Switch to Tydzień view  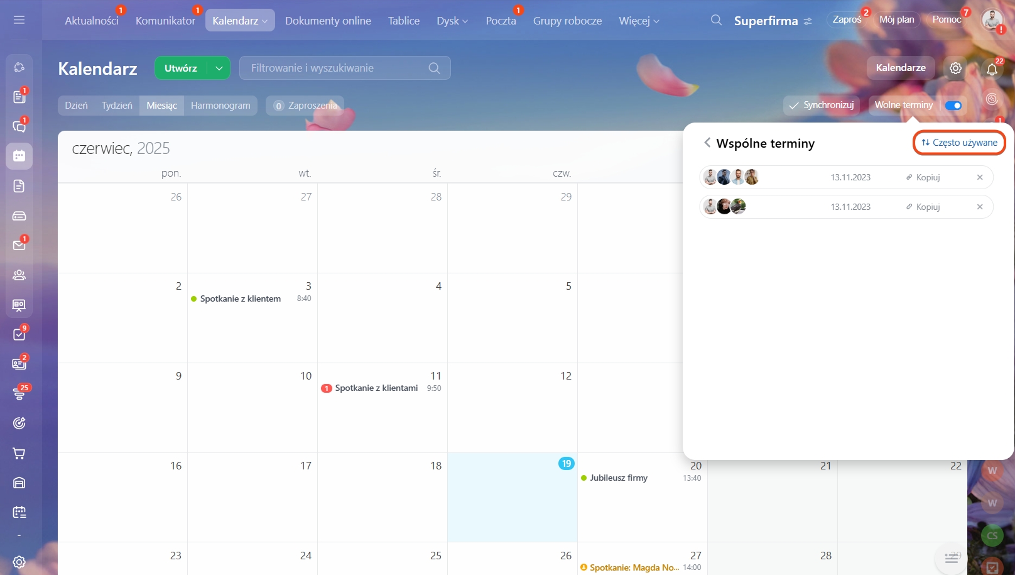pyautogui.click(x=117, y=106)
